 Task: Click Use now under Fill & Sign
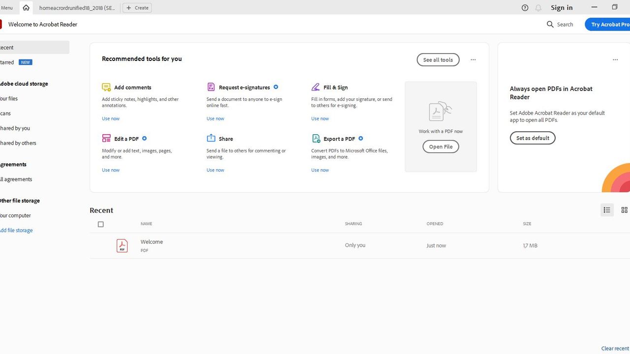(x=320, y=118)
